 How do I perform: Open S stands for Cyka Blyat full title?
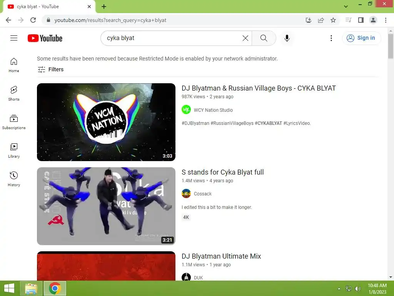click(x=223, y=172)
